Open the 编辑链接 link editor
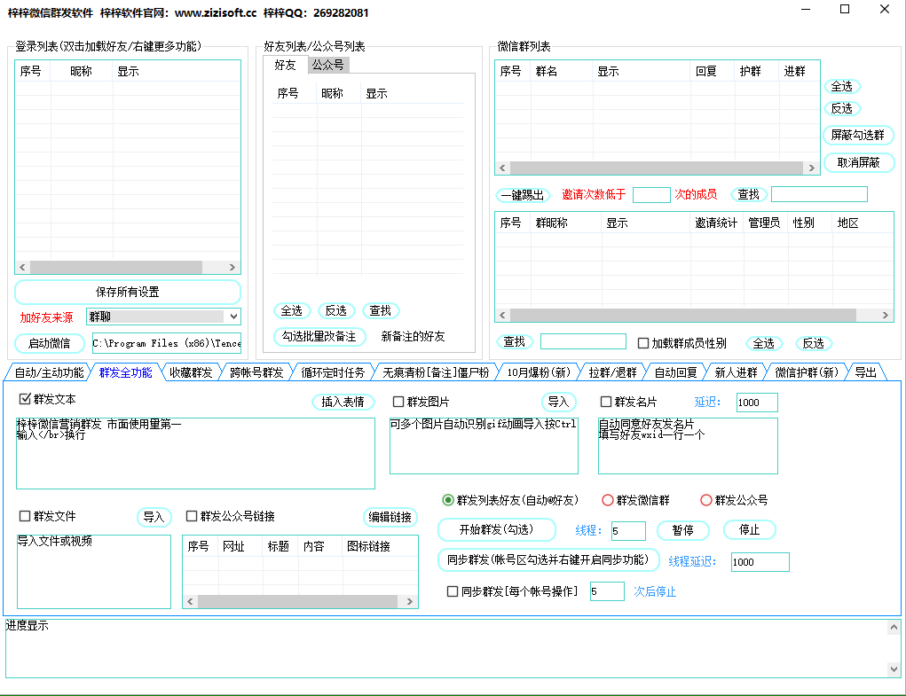The width and height of the screenshot is (906, 696). coord(389,517)
